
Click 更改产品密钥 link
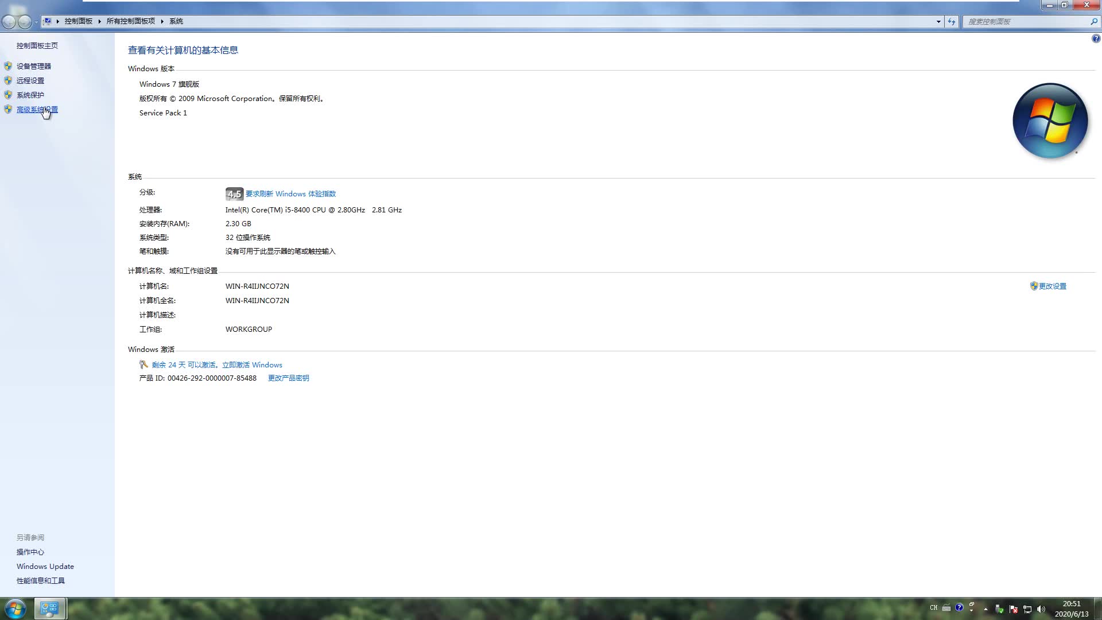coord(288,378)
